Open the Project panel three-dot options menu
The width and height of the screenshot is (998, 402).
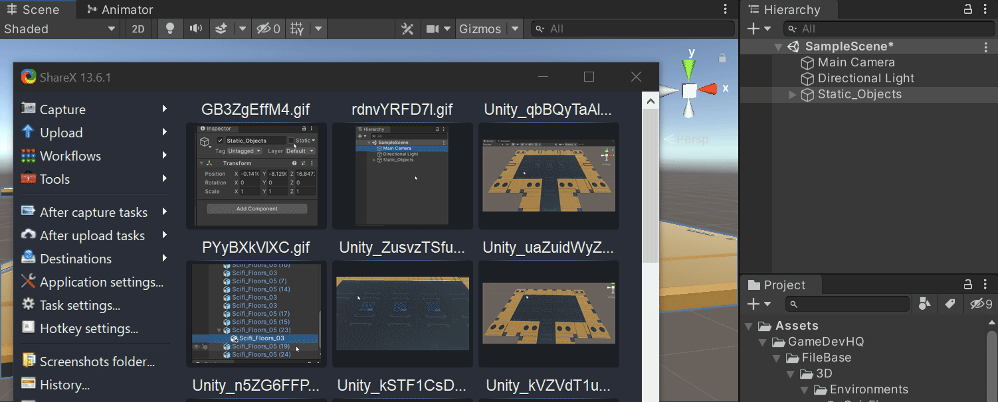click(x=986, y=285)
